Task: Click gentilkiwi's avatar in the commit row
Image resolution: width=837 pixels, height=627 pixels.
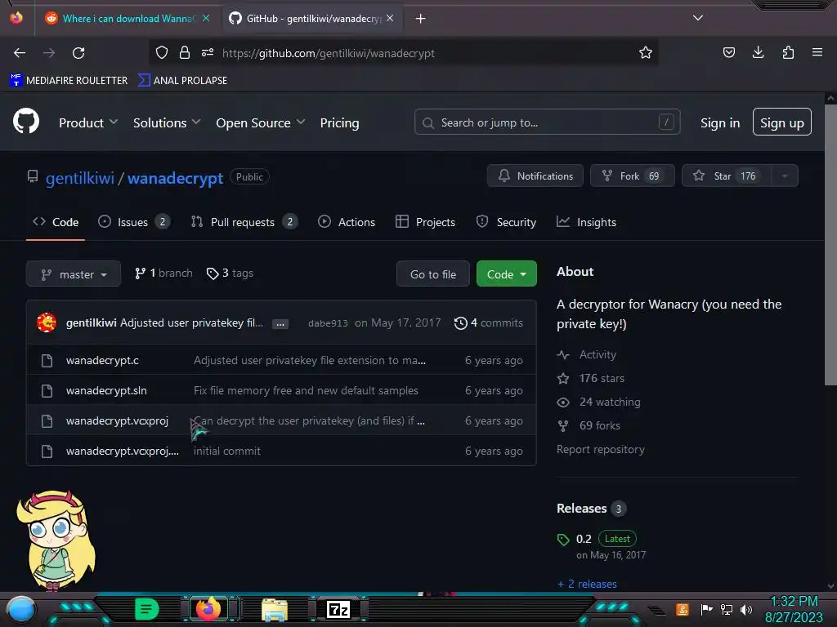Action: [x=47, y=322]
